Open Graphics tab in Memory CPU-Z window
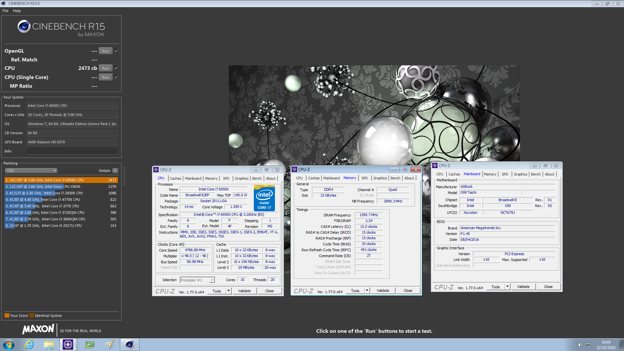Image resolution: width=624 pixels, height=351 pixels. coord(380,178)
